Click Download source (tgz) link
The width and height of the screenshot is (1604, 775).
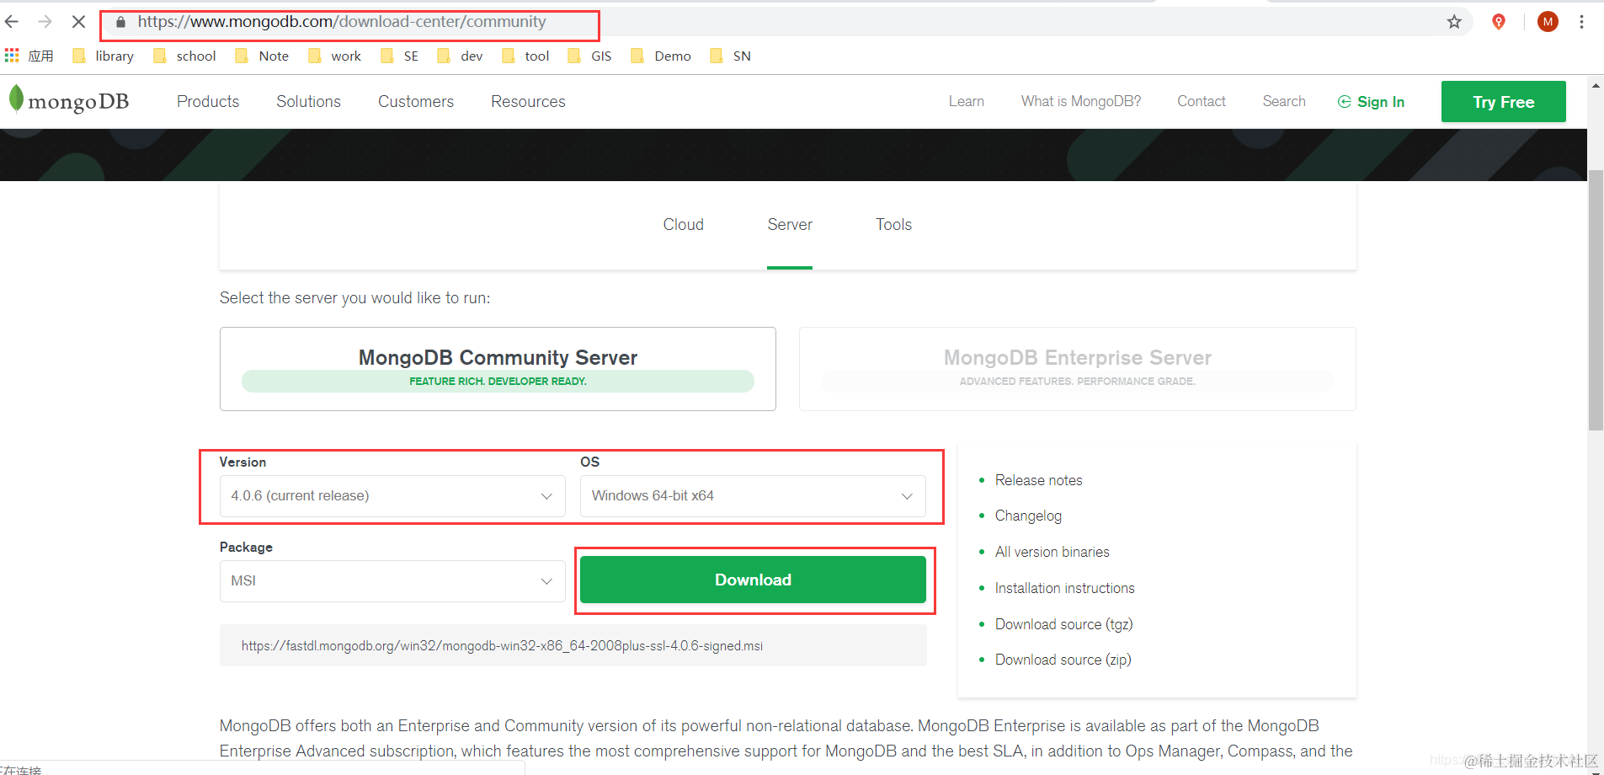pos(1063,624)
